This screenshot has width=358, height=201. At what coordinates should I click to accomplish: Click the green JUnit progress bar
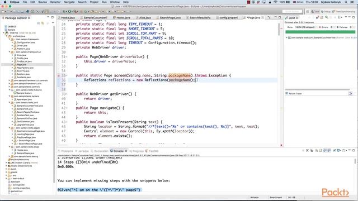pyautogui.click(x=320, y=32)
